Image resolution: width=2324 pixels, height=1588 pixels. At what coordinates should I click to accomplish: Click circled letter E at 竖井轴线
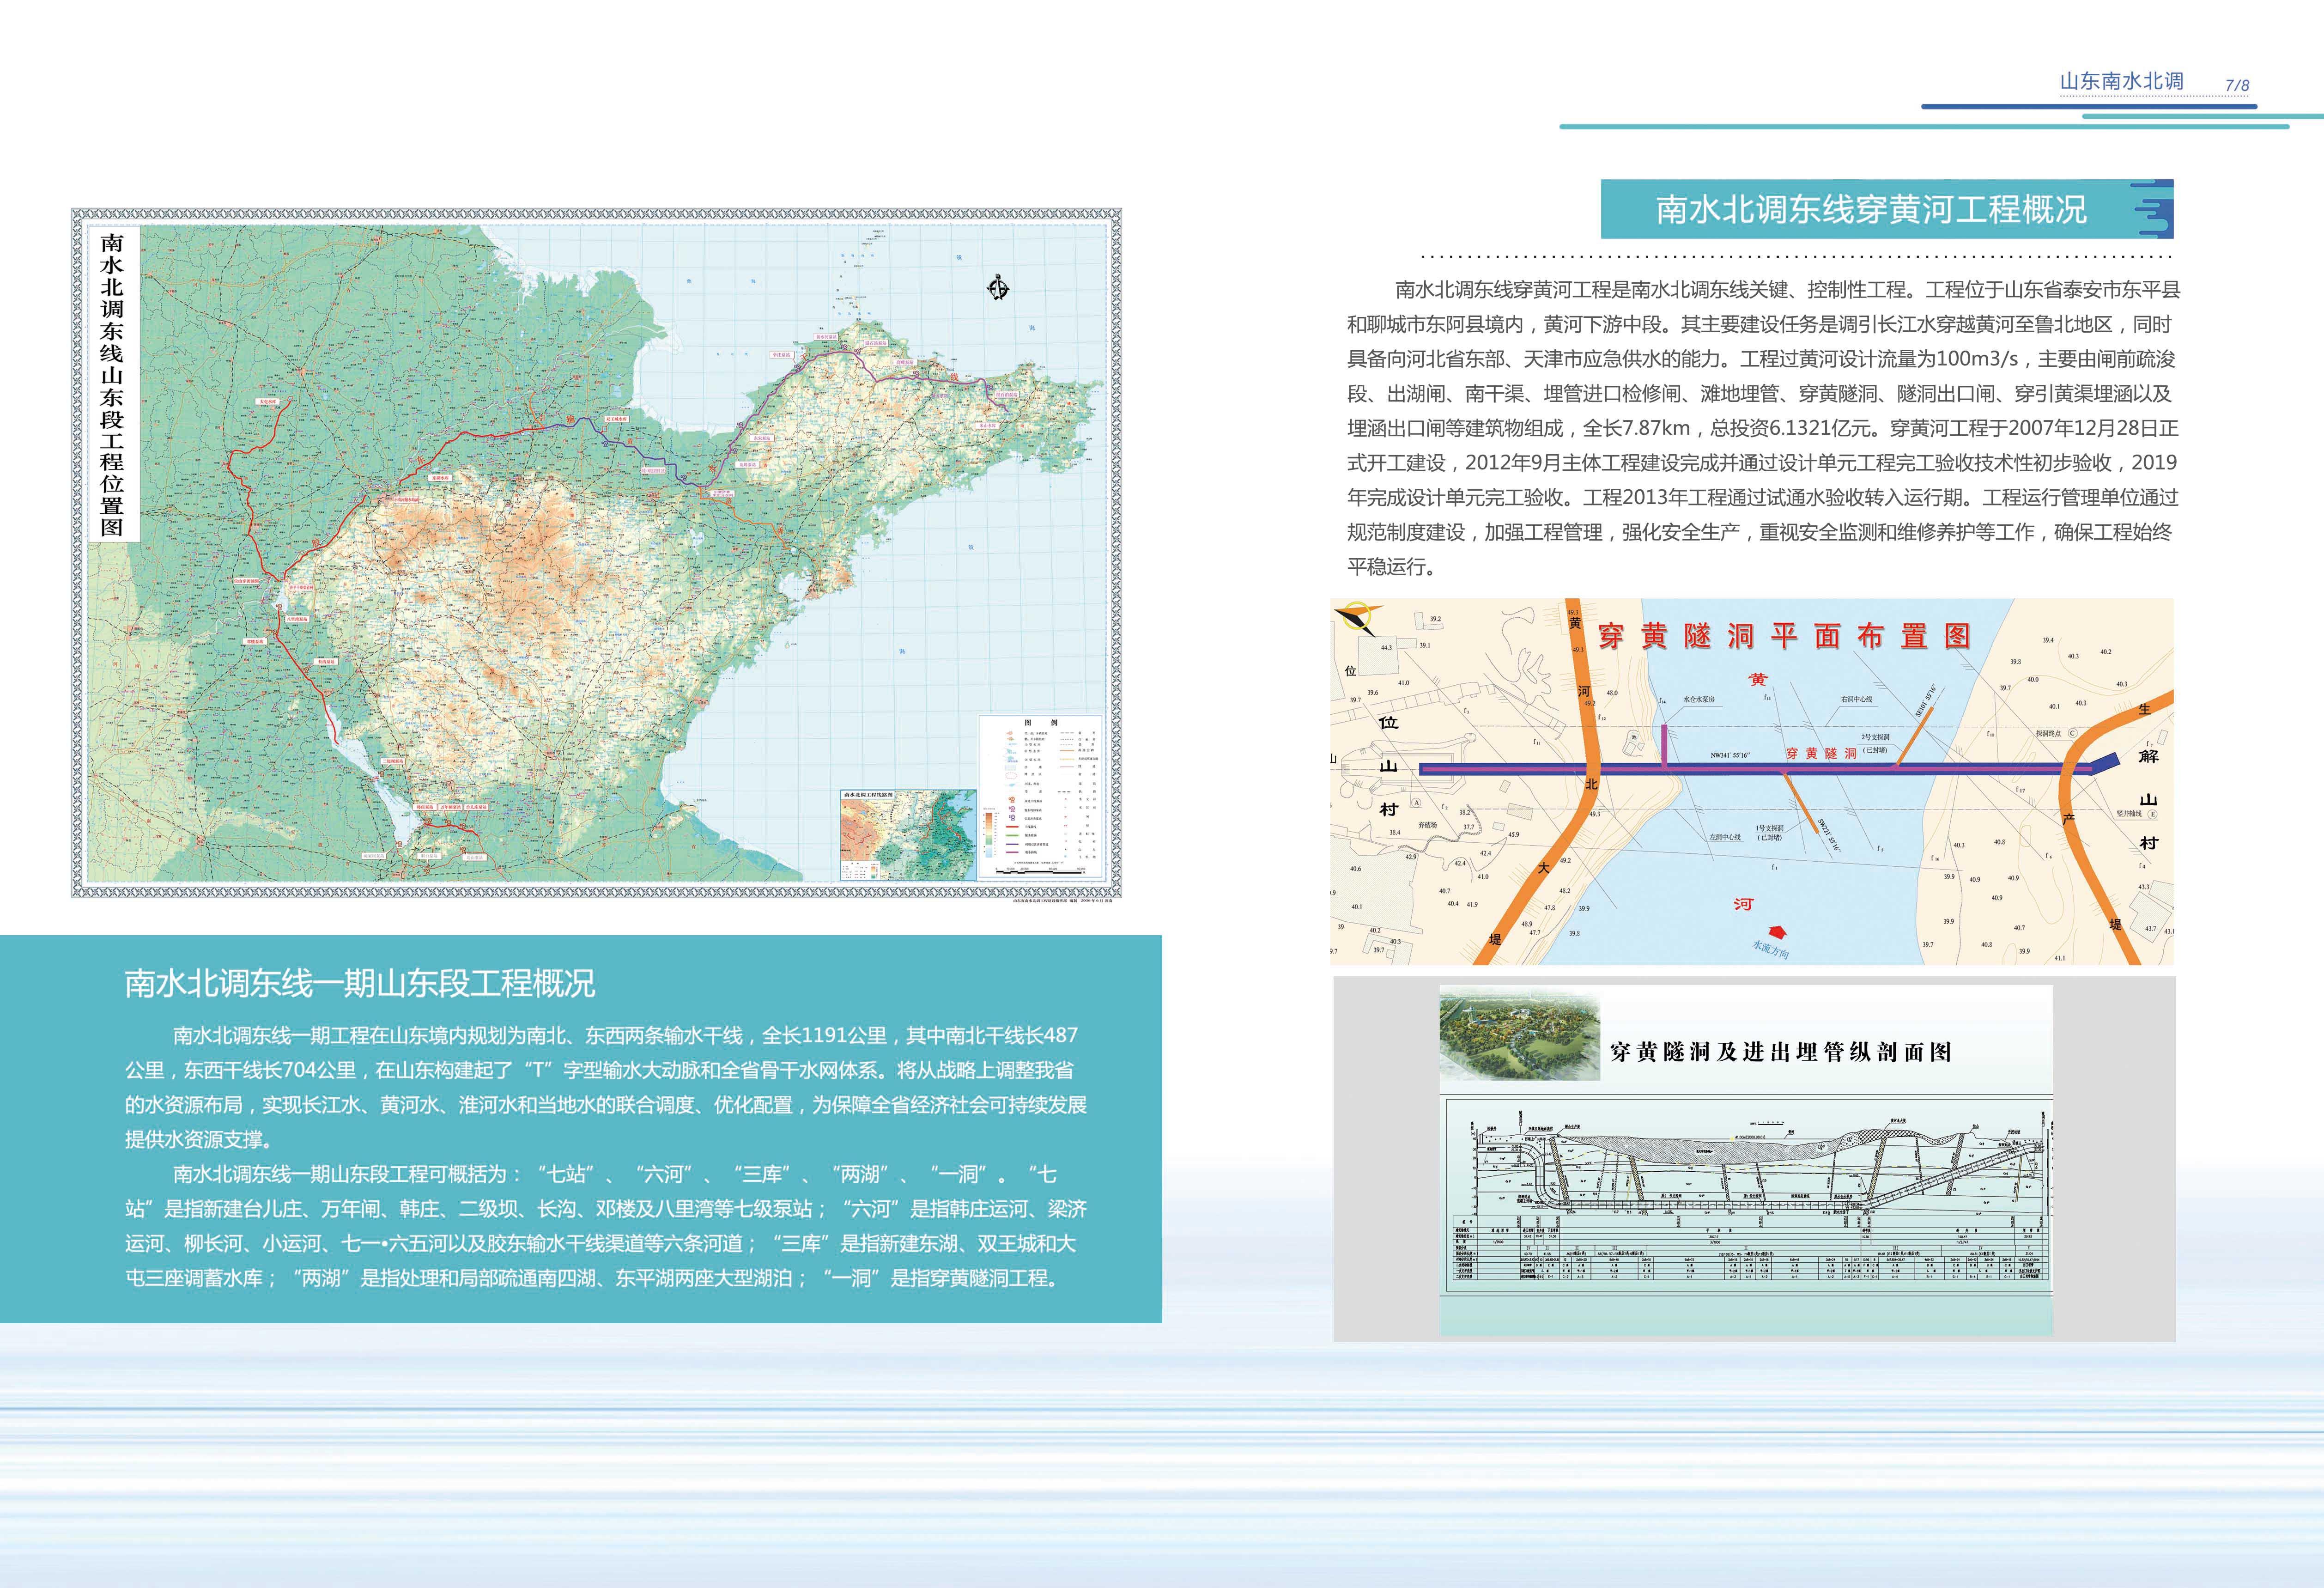[x=2153, y=814]
